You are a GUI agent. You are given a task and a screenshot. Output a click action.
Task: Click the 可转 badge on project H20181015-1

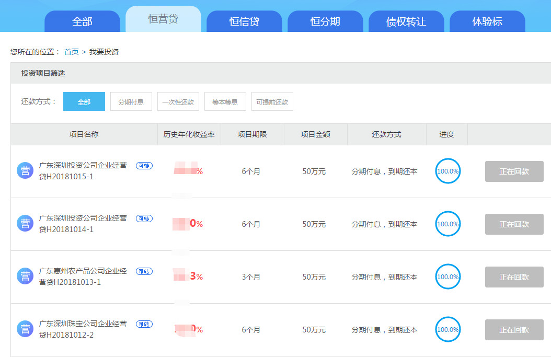click(144, 166)
